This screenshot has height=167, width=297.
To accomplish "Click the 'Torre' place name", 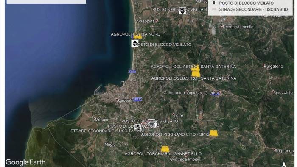I will (x=179, y=116).
